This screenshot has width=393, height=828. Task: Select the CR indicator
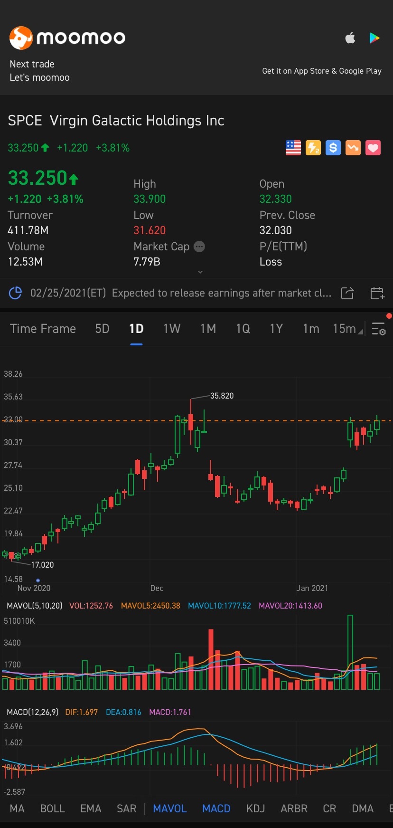point(329,809)
